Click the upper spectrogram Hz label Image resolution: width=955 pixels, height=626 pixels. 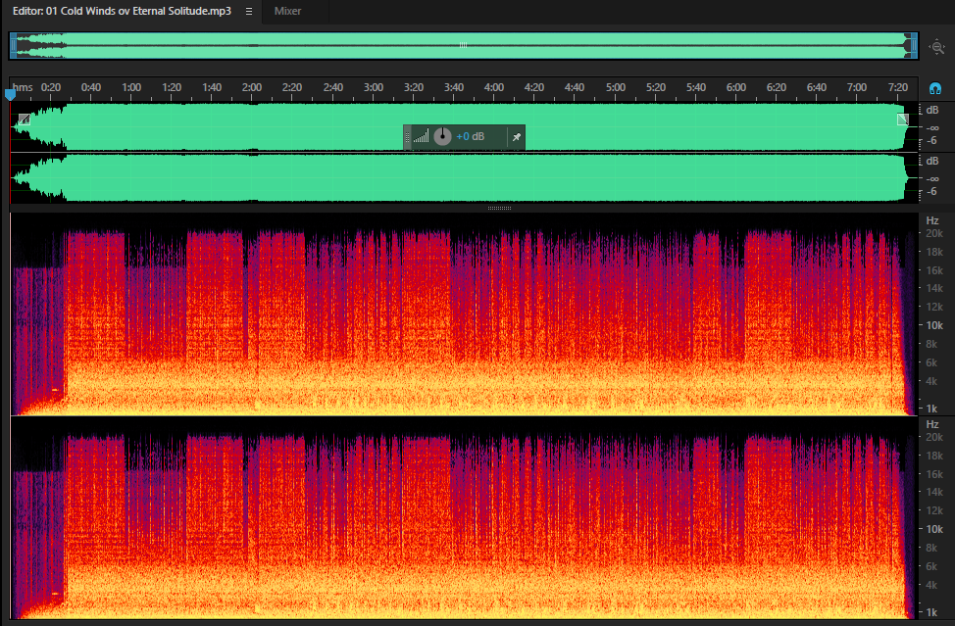coord(932,220)
